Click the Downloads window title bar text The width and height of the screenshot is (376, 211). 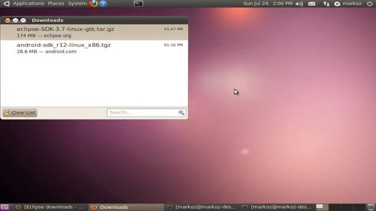[x=48, y=21]
